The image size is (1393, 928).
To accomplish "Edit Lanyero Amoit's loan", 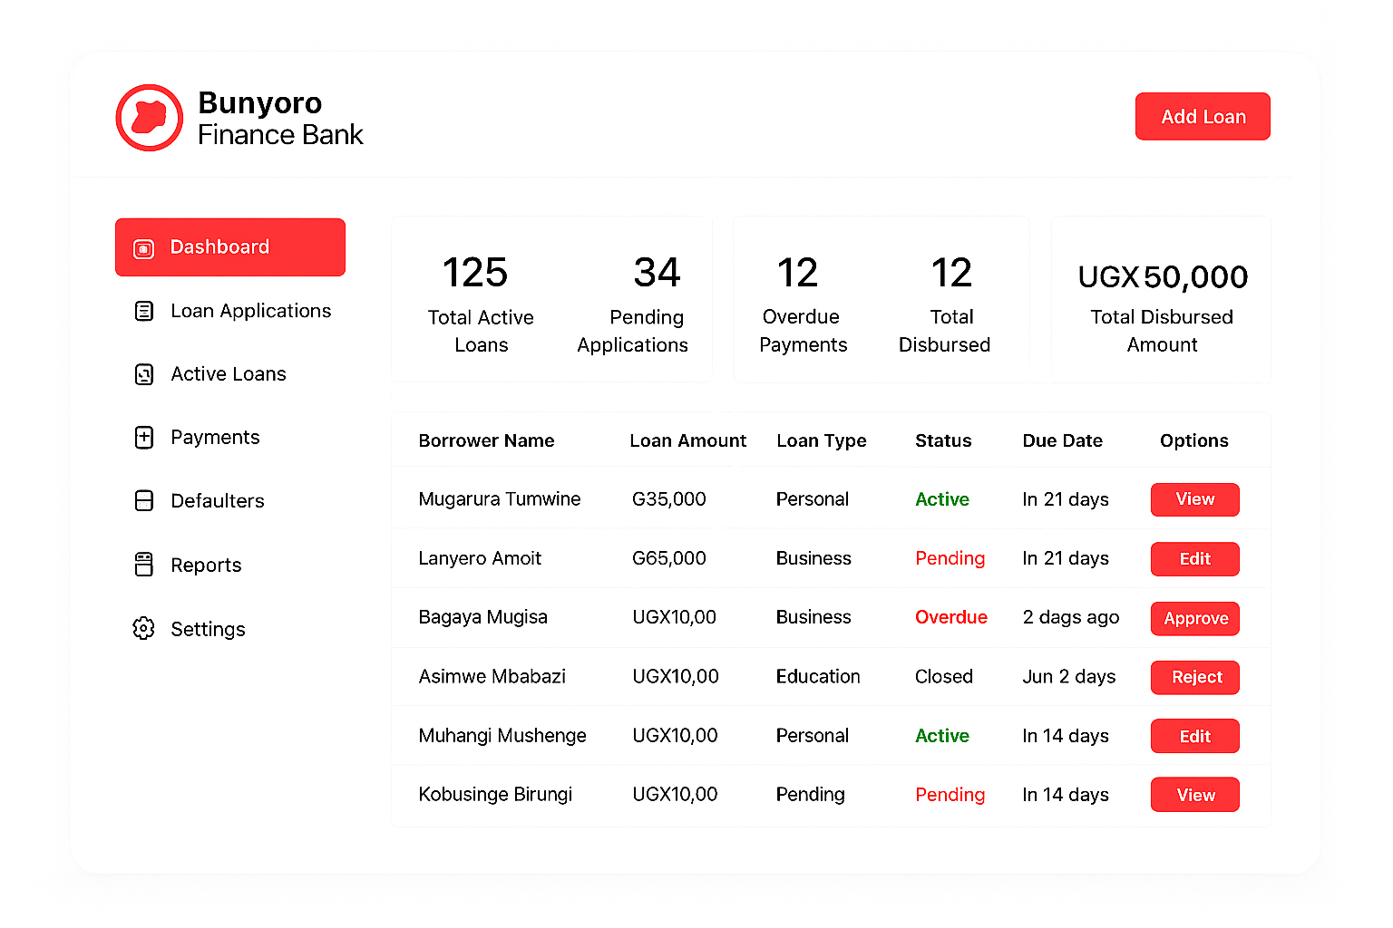I will tap(1195, 559).
